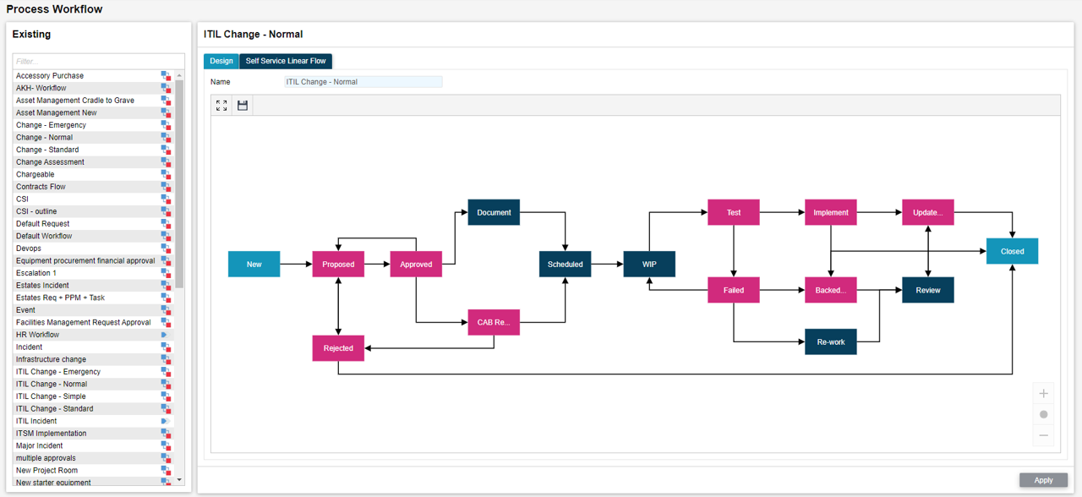Open the Self Service Linear Flow tab
The height and width of the screenshot is (497, 1082).
click(x=286, y=61)
